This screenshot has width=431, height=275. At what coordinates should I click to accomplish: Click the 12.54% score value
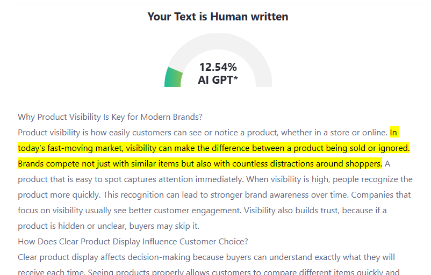point(218,67)
